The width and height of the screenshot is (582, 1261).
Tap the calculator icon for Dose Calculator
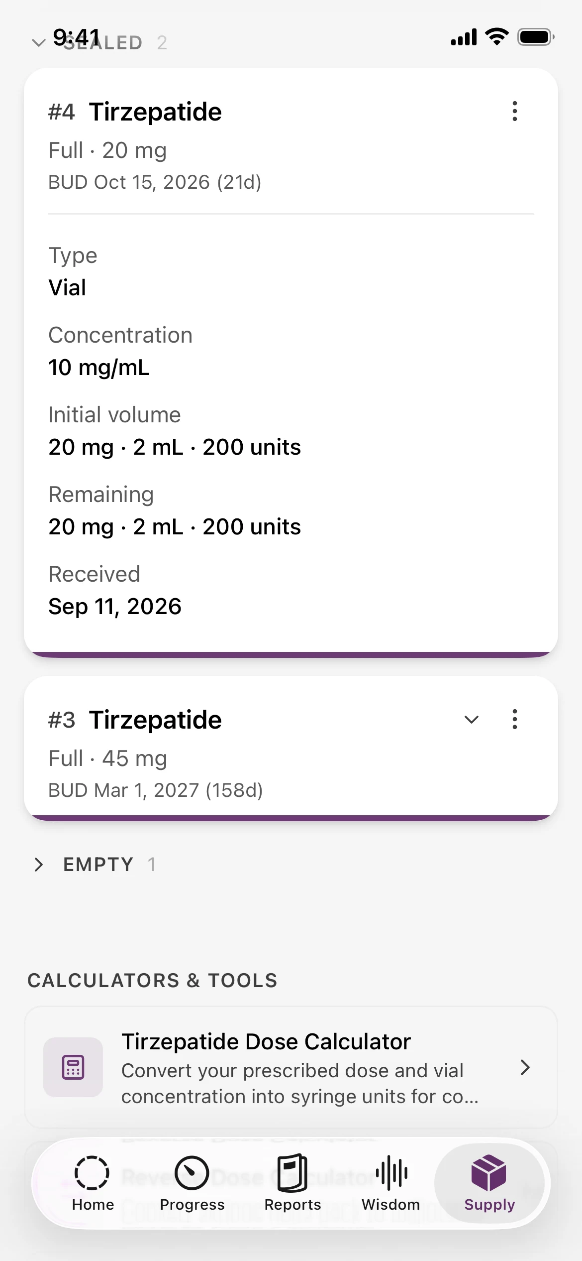(73, 1067)
